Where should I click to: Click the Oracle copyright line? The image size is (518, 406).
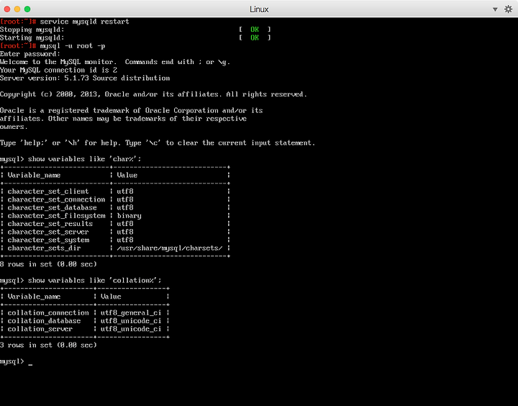click(153, 94)
